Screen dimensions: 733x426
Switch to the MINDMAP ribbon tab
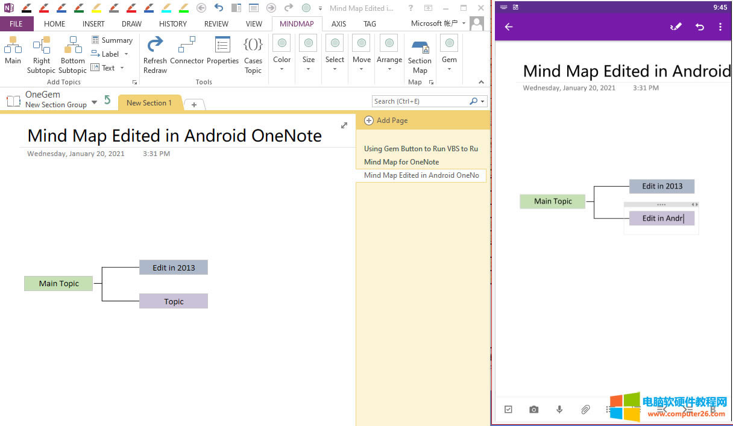tap(297, 23)
